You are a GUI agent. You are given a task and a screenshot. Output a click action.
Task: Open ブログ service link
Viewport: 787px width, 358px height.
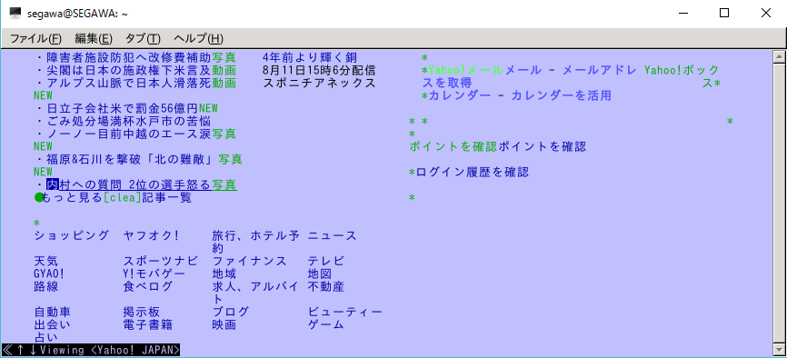[231, 312]
